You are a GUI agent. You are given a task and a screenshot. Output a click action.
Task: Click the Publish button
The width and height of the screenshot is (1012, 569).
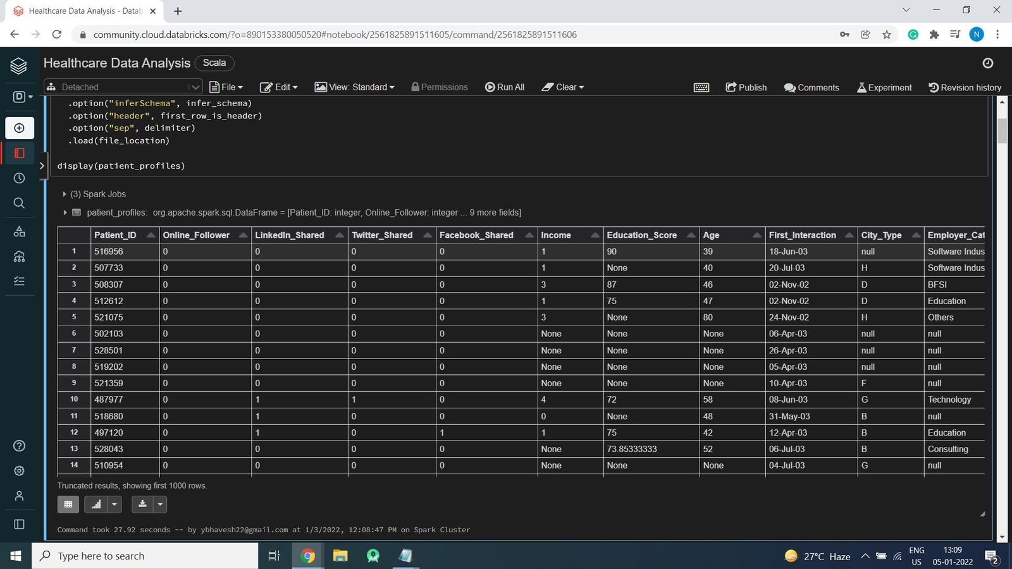(746, 87)
